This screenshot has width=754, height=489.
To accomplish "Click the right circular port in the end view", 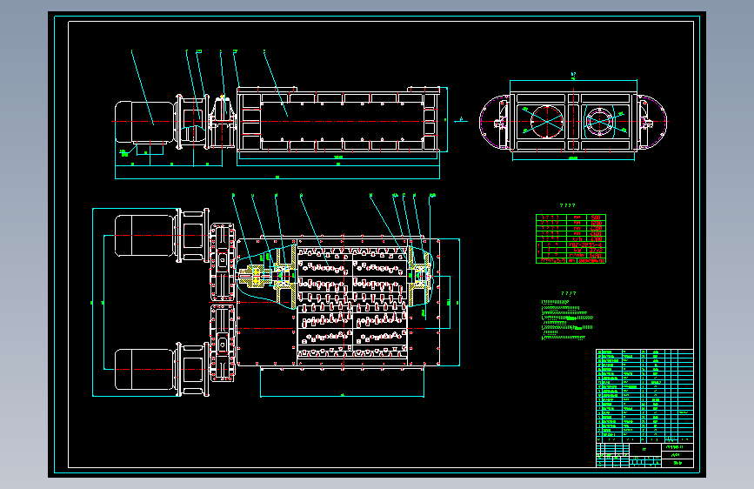I will click(599, 122).
